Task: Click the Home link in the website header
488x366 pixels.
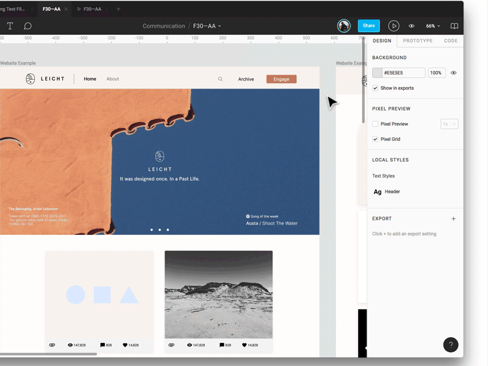Action: [x=90, y=79]
